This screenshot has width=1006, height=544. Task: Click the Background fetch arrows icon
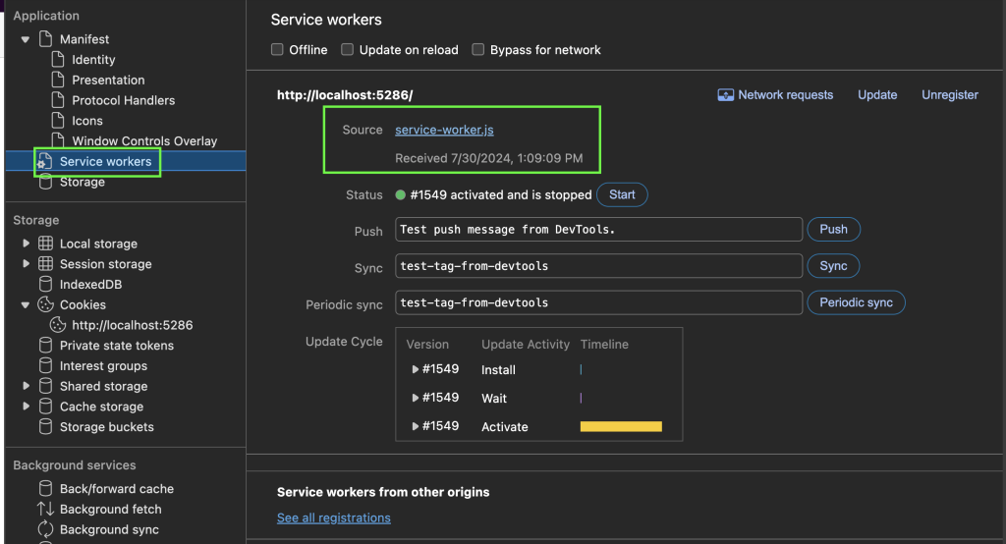click(x=45, y=509)
